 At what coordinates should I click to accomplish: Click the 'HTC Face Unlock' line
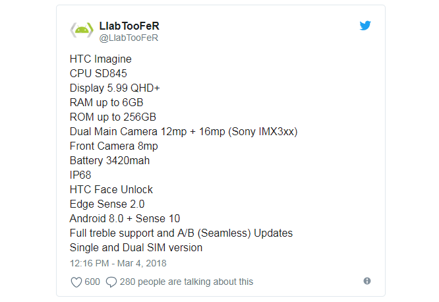(x=111, y=189)
